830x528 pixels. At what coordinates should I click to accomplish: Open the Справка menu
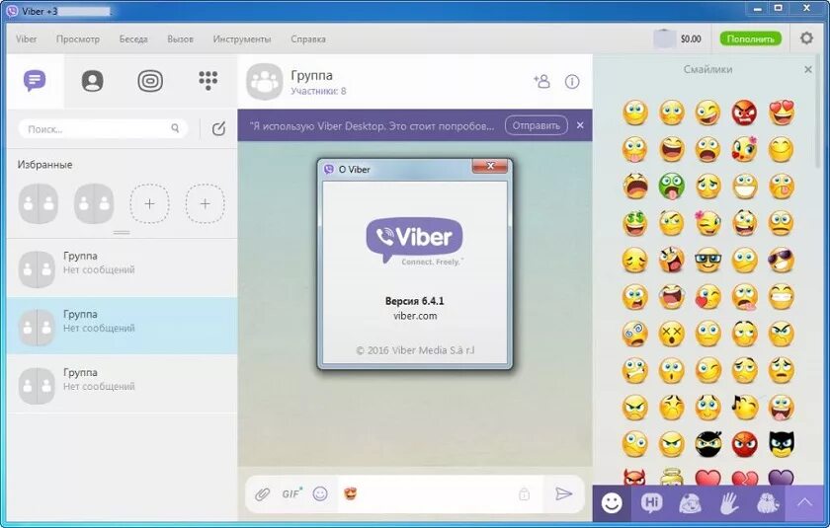308,38
